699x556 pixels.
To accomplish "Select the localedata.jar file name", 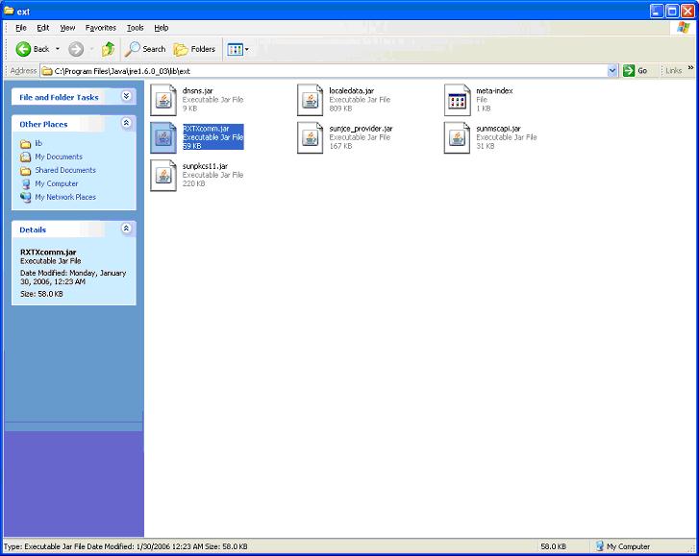I will click(x=351, y=90).
